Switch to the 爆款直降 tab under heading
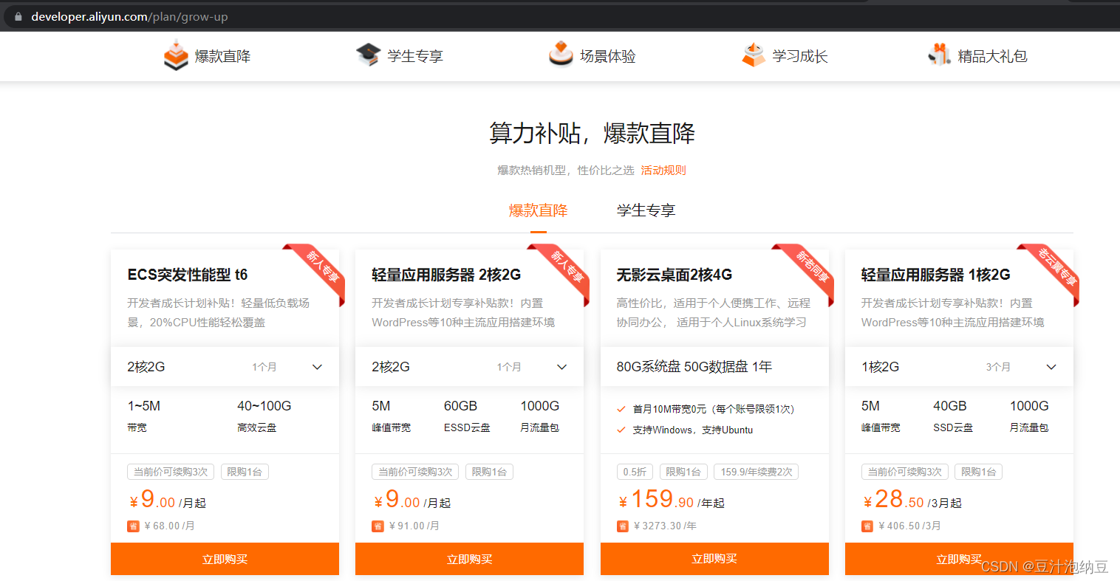Screen dimensions: 1120x581 539,210
